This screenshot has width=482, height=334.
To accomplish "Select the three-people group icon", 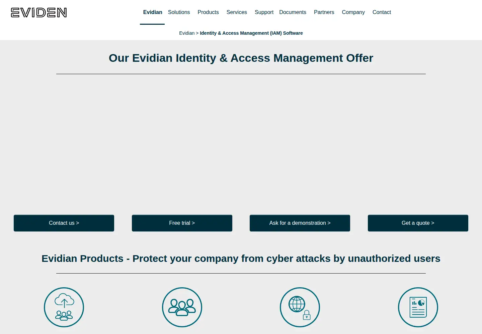I will pos(182,307).
